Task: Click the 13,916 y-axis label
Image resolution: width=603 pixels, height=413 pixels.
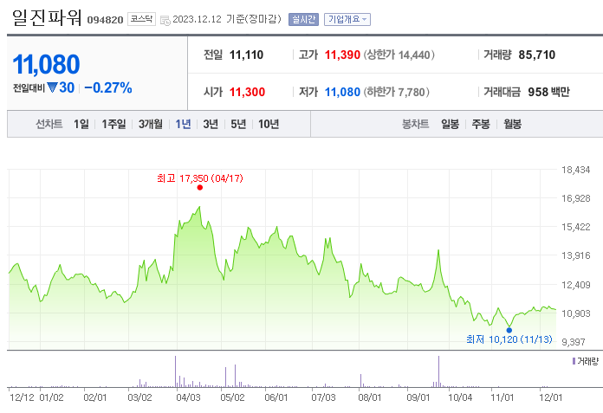Action: (x=575, y=255)
